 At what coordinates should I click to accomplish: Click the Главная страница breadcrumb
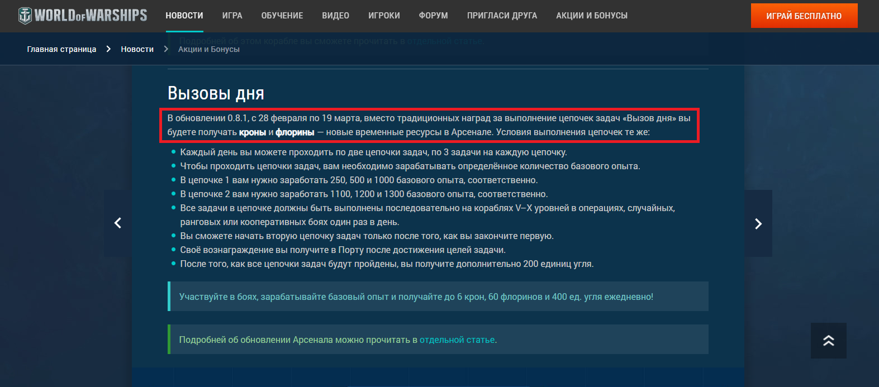tap(61, 49)
